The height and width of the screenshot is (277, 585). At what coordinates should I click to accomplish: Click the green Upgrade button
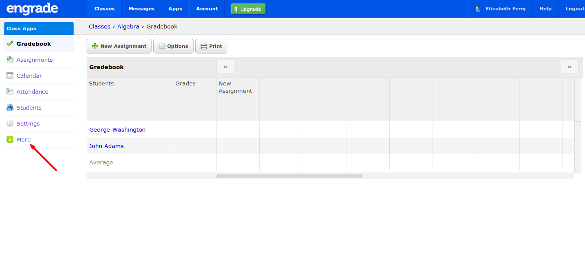pyautogui.click(x=248, y=9)
